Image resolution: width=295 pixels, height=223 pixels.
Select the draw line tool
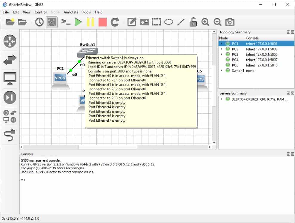point(181,22)
